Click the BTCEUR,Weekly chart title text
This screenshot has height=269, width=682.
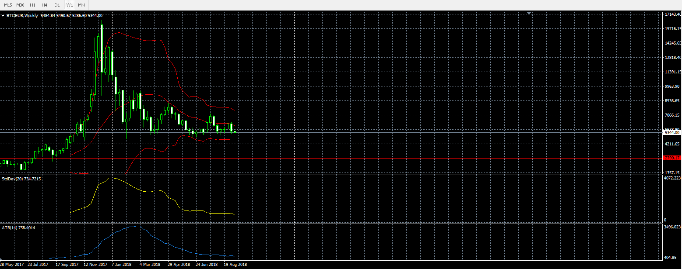pos(22,16)
